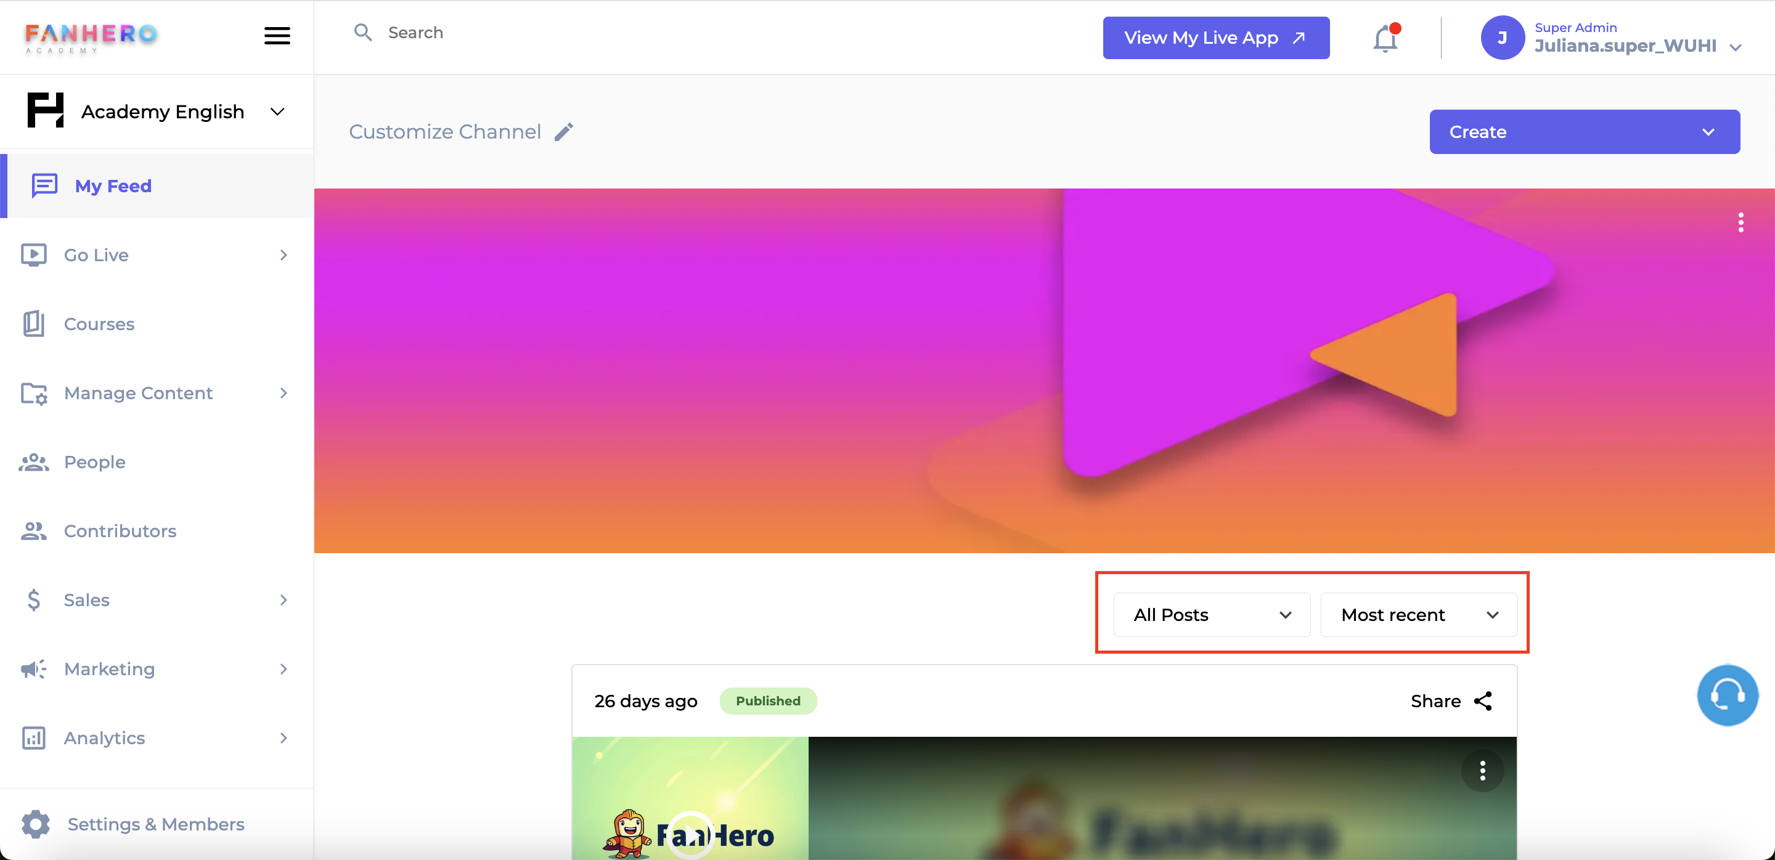The width and height of the screenshot is (1775, 860).
Task: Click the Marketing megaphone icon
Action: [x=34, y=668]
